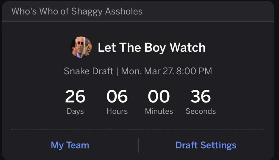Click the pipe separator after Snake Draft
This screenshot has height=160, width=279.
pyautogui.click(x=117, y=71)
